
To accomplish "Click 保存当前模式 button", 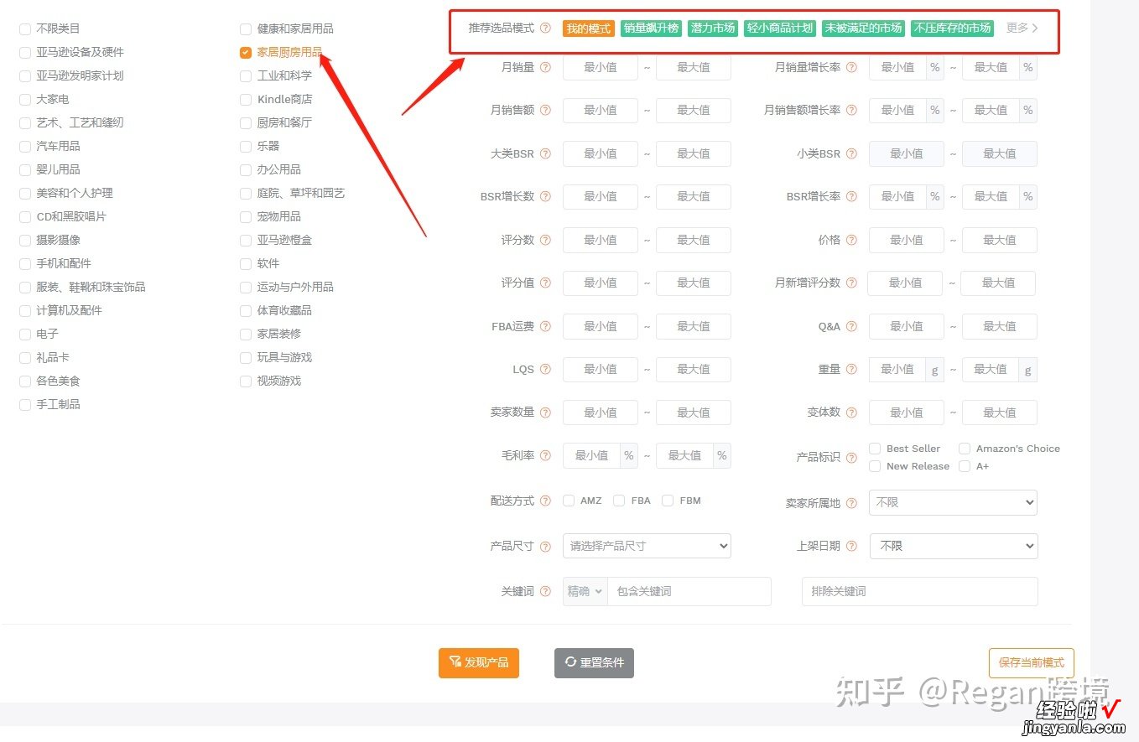I will [x=1032, y=662].
